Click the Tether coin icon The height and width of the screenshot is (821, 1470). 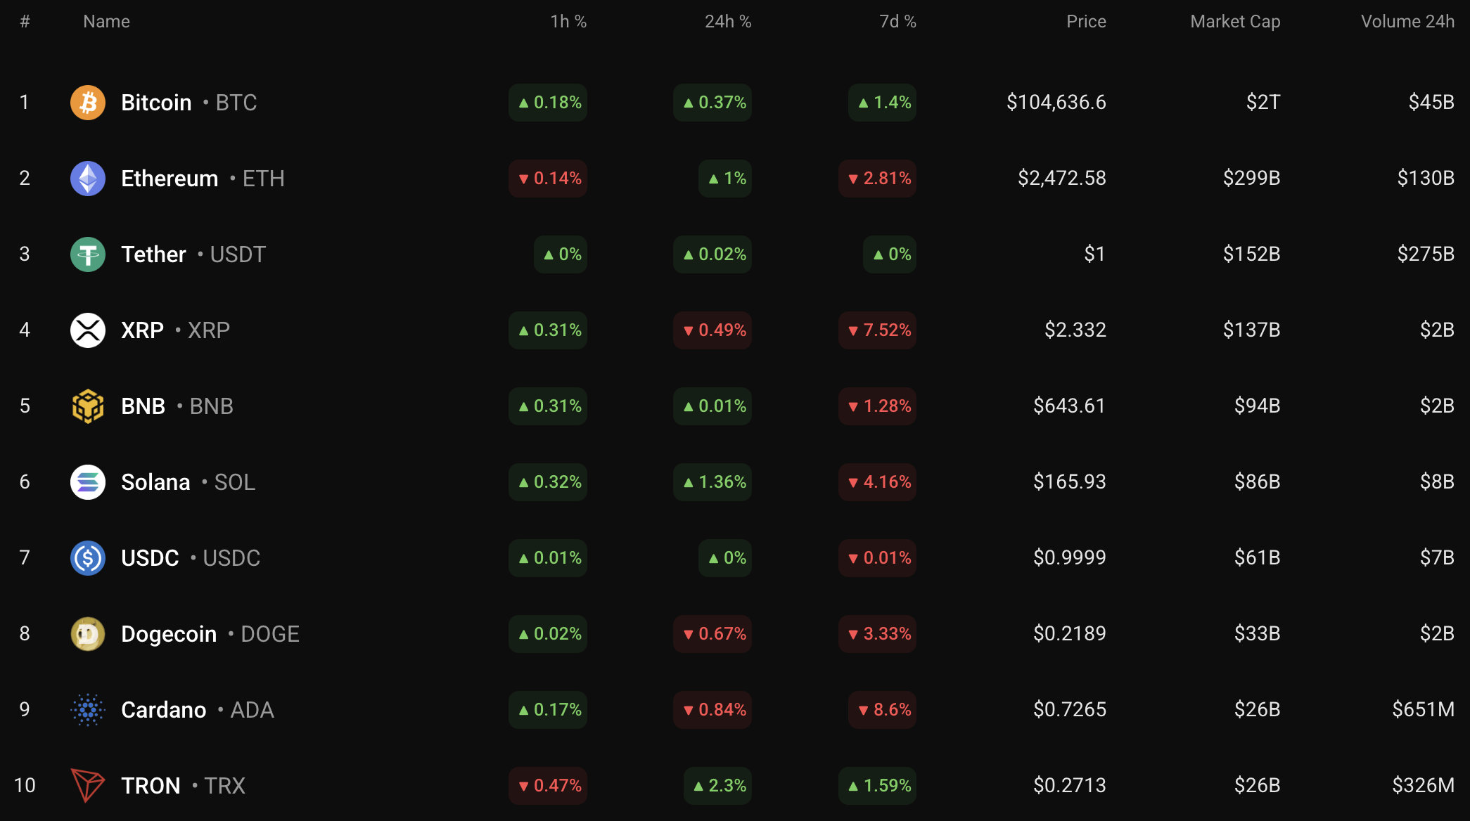click(88, 254)
